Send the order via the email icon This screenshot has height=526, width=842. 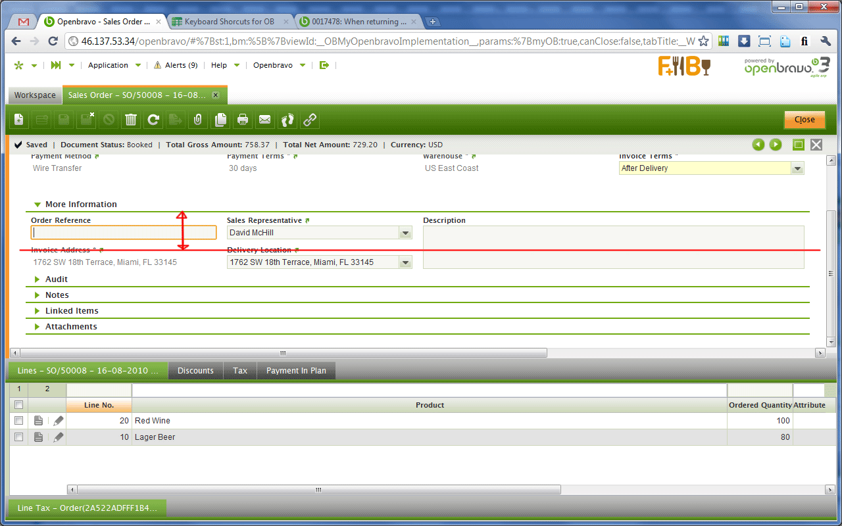(x=264, y=120)
